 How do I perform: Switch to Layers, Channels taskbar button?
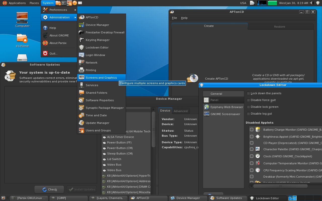click(109, 198)
